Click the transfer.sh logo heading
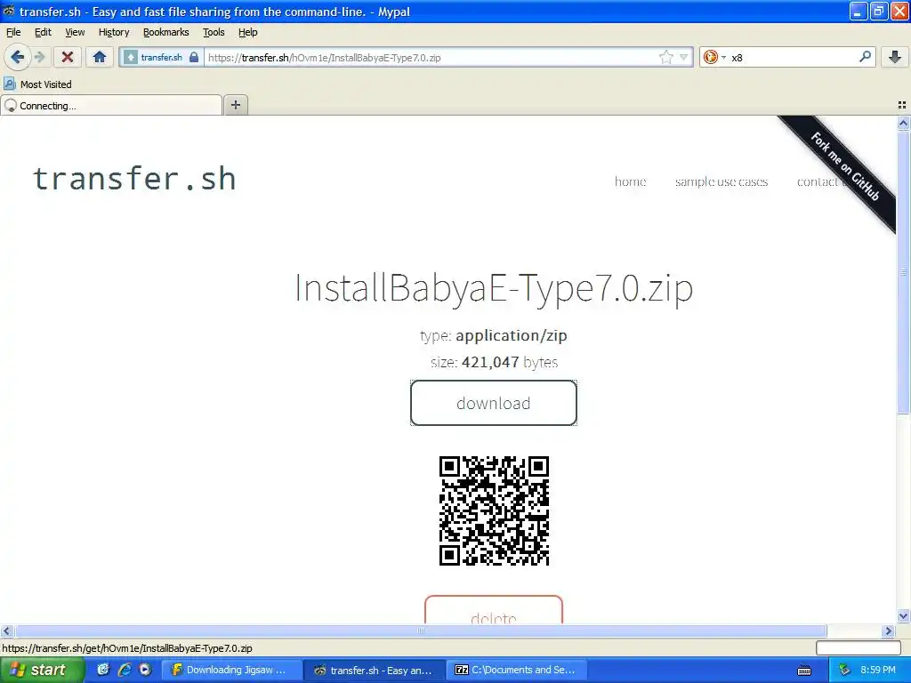This screenshot has height=683, width=911. pos(134,178)
